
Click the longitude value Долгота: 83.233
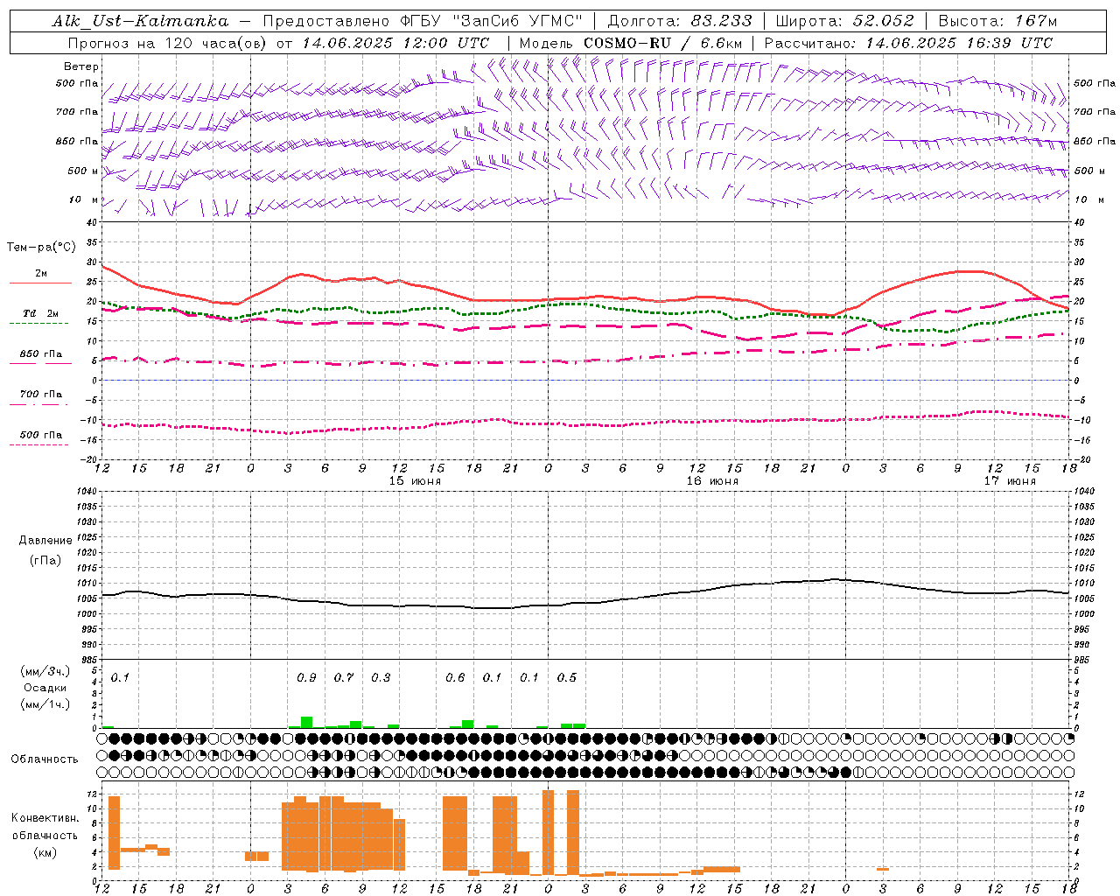(x=679, y=21)
